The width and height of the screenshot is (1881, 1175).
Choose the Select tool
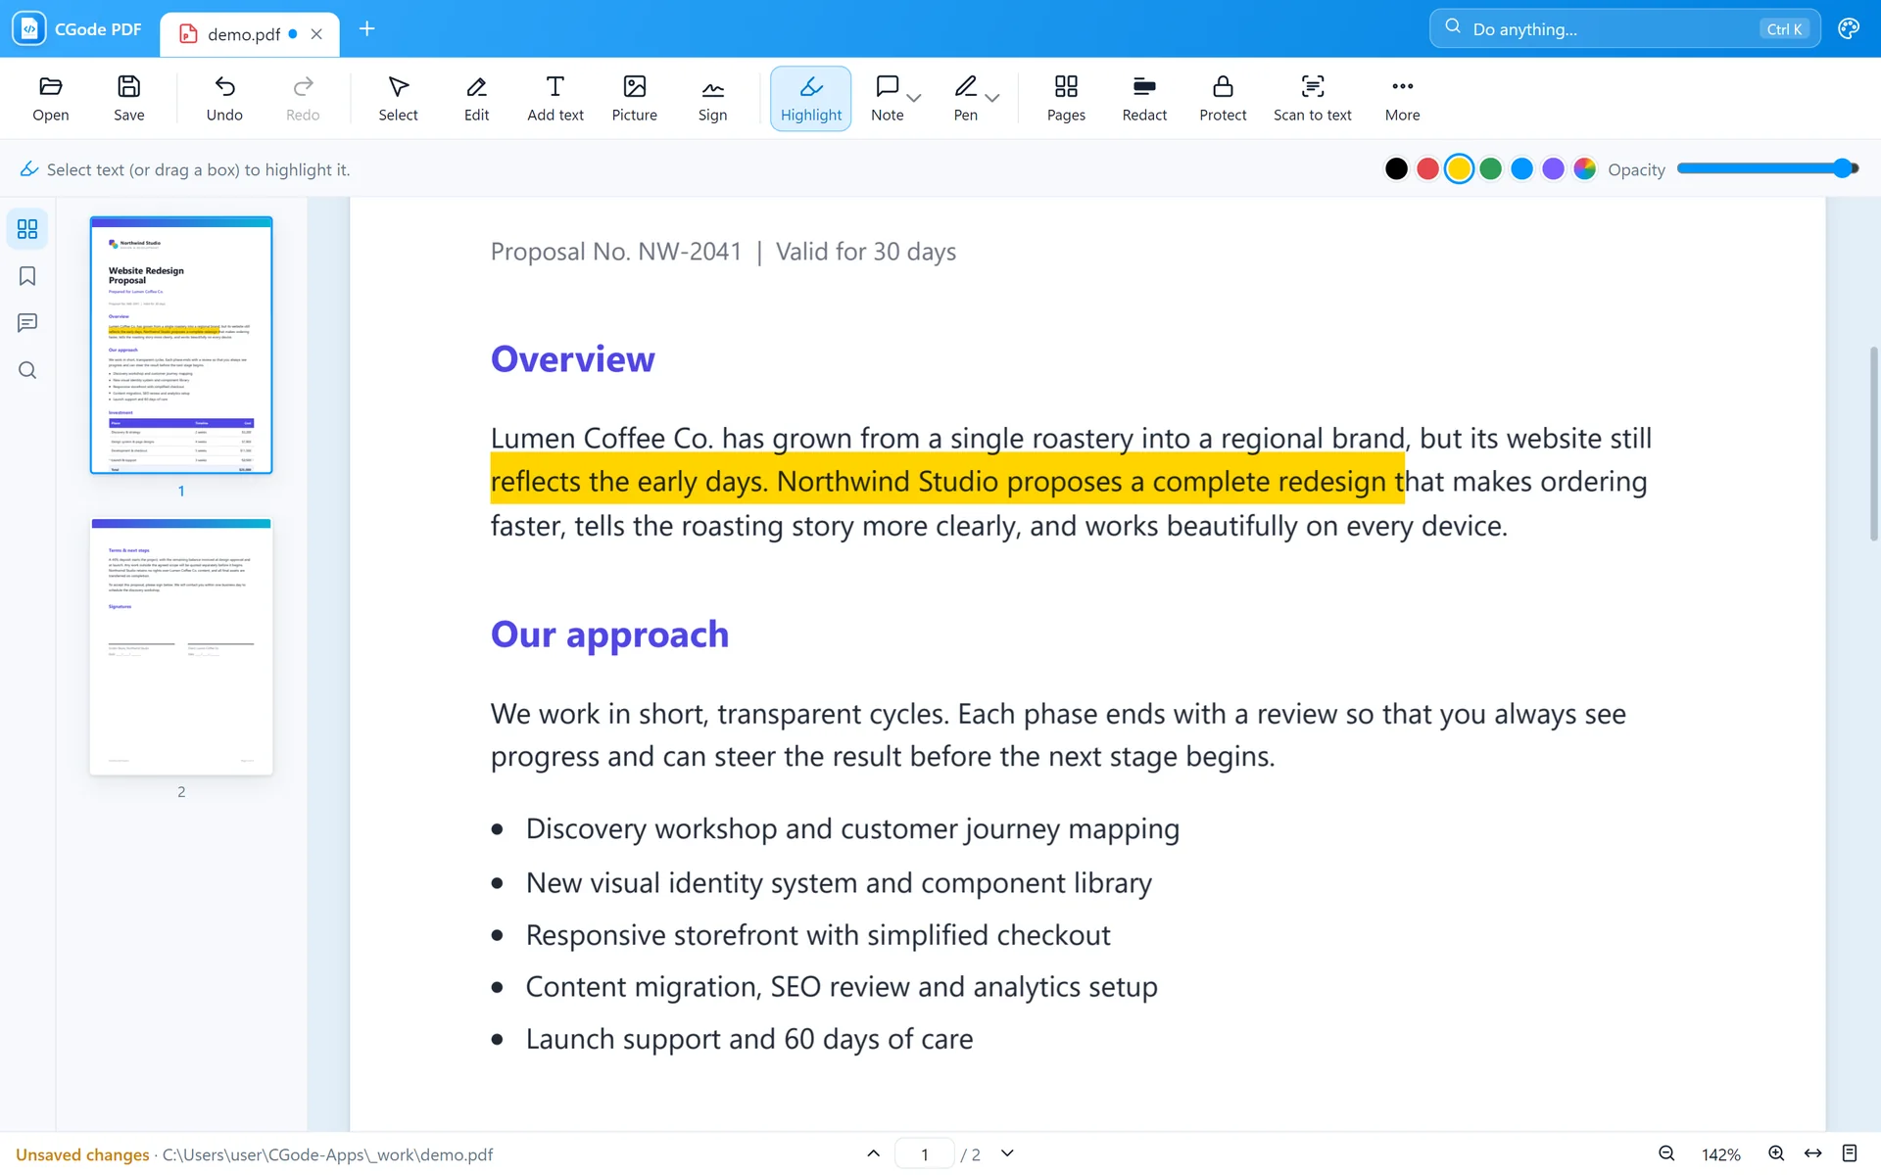[398, 99]
